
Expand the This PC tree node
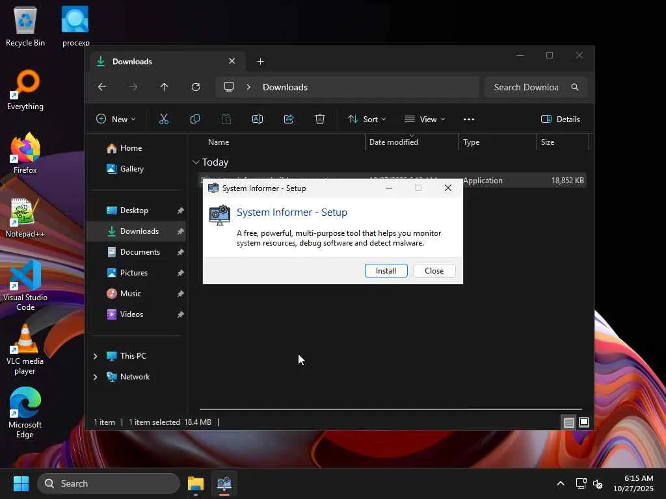[96, 356]
